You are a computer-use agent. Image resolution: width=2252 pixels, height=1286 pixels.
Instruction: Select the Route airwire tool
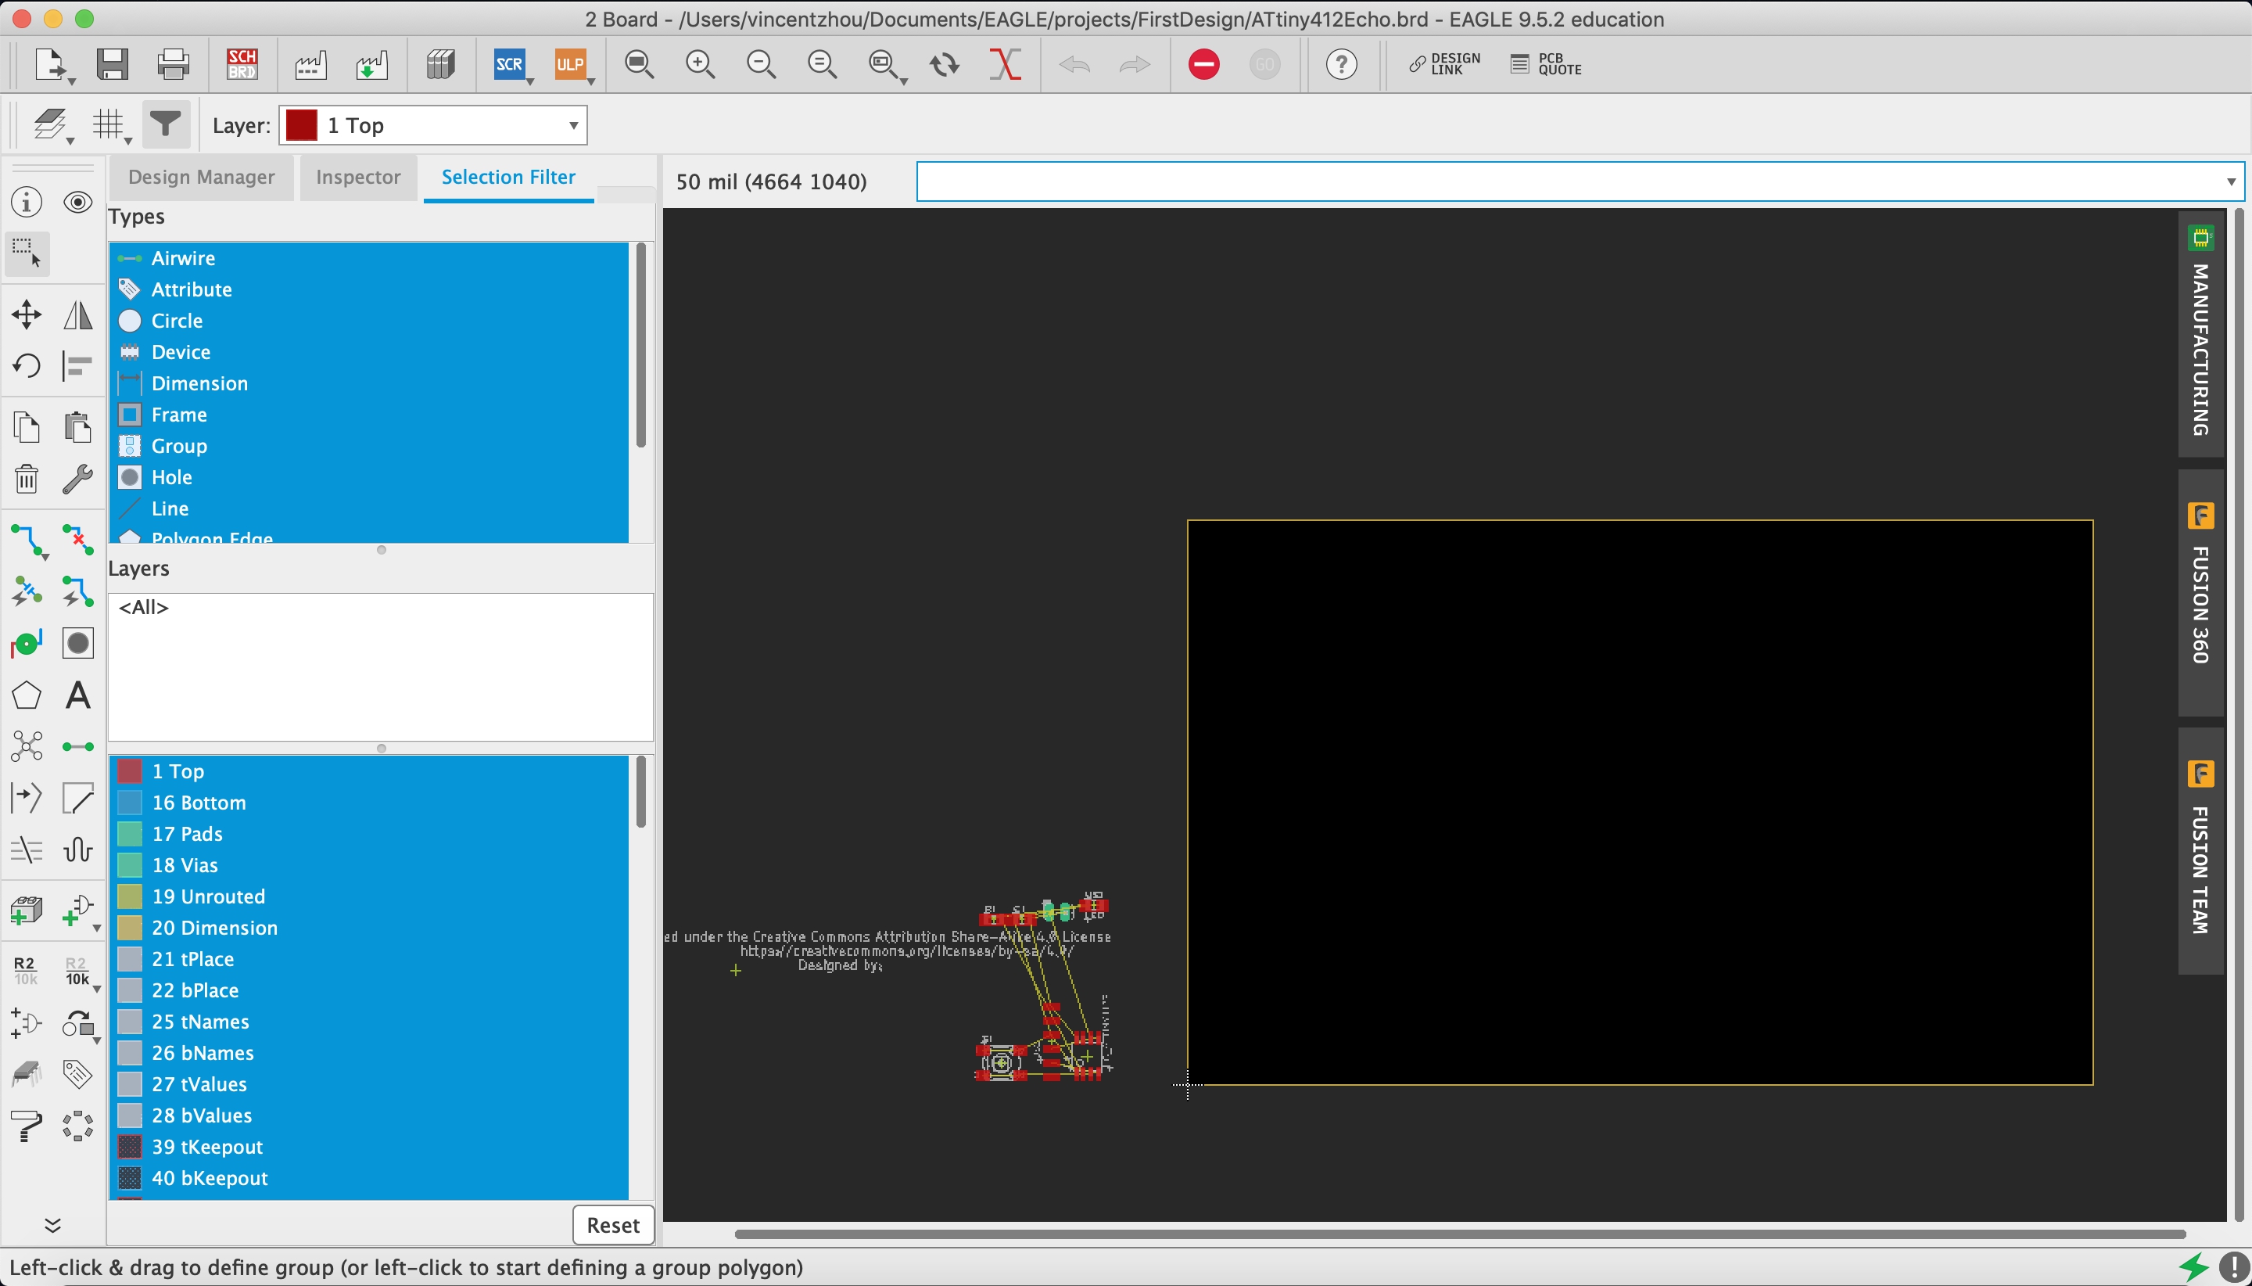tap(27, 540)
